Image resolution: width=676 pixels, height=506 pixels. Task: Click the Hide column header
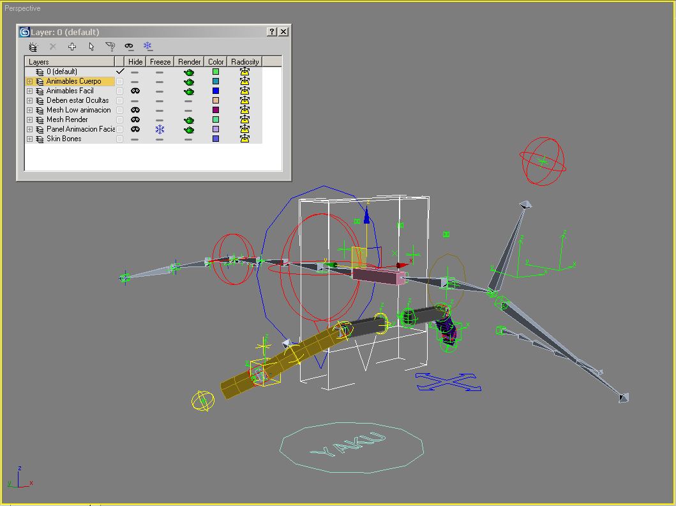click(135, 62)
